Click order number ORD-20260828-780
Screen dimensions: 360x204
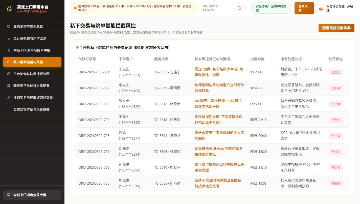[94, 183]
